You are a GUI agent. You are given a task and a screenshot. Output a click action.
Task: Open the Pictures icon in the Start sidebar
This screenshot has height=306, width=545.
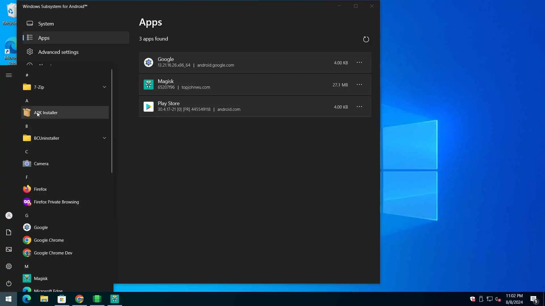(x=9, y=249)
